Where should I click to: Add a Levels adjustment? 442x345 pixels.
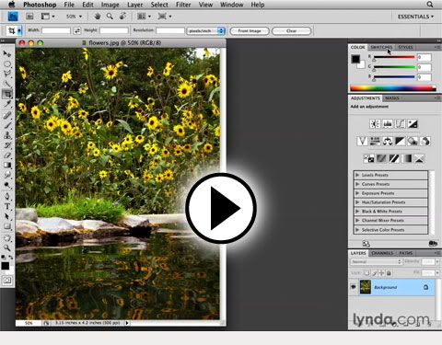click(x=388, y=124)
